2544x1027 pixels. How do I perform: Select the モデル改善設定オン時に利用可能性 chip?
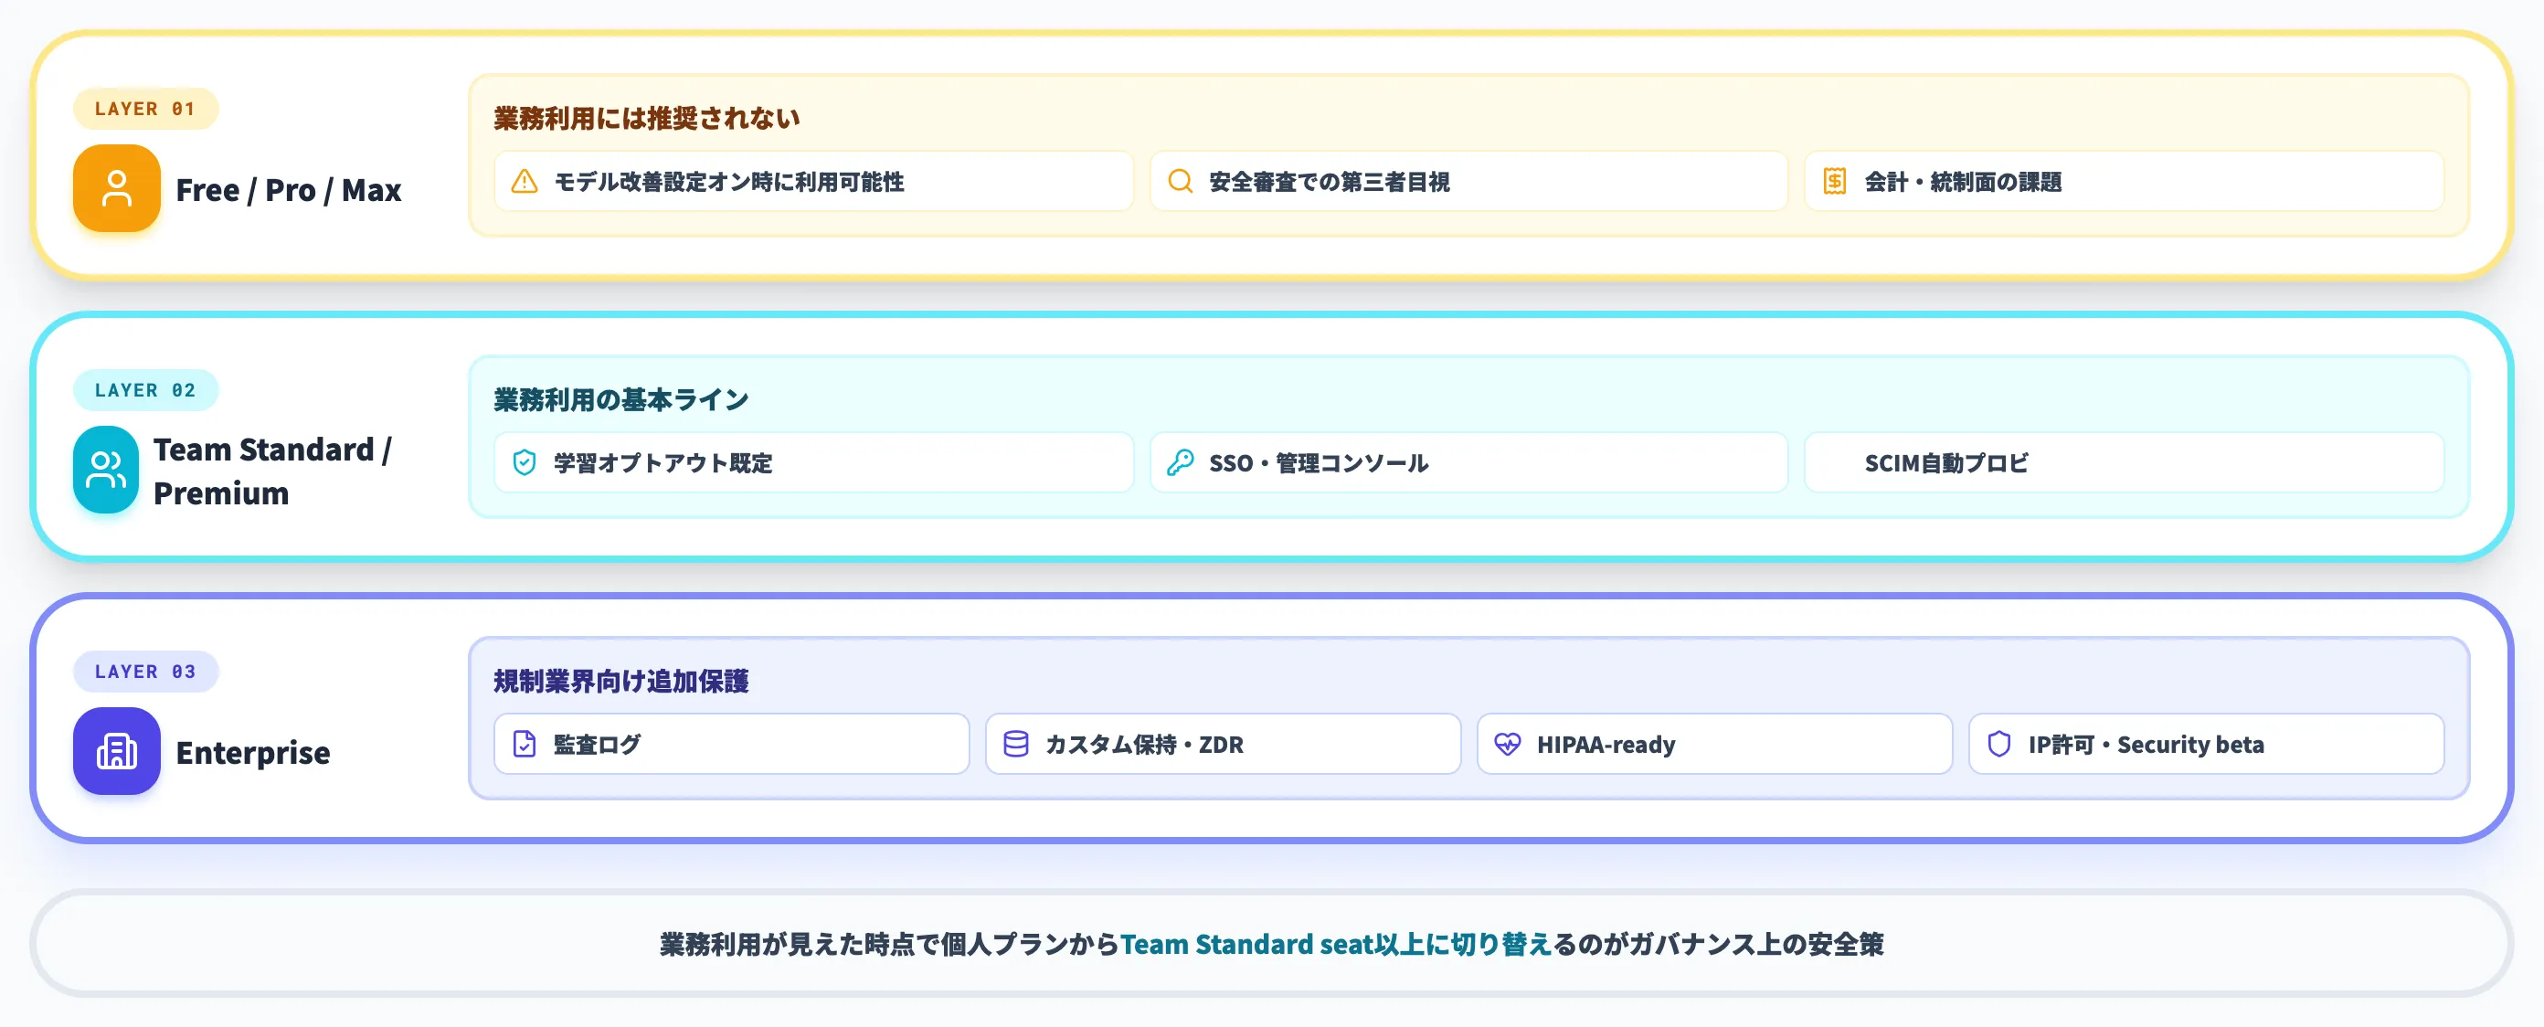click(x=814, y=182)
